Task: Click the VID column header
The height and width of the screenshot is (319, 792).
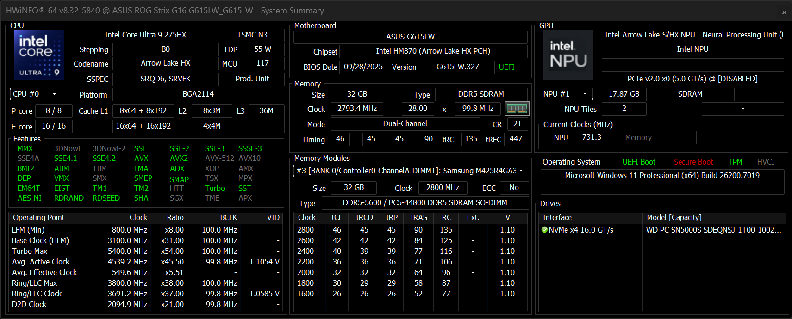Action: [262, 217]
